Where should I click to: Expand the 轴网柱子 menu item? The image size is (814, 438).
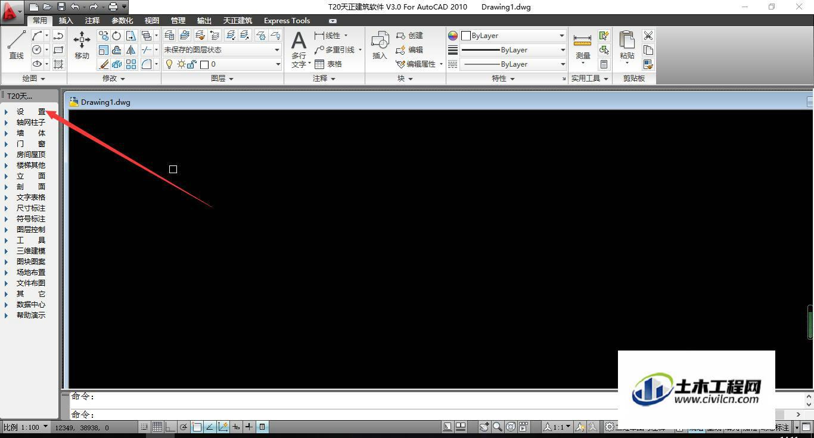(30, 123)
